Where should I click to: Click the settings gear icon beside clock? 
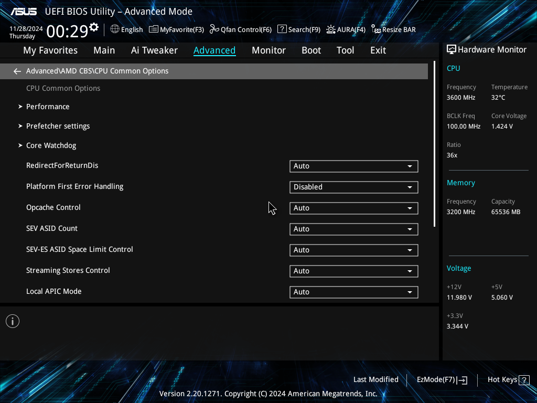tap(94, 27)
